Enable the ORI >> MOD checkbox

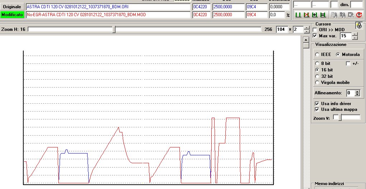click(315, 30)
